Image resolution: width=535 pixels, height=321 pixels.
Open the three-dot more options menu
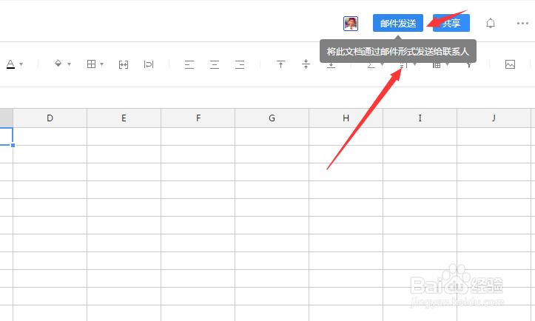(522, 24)
